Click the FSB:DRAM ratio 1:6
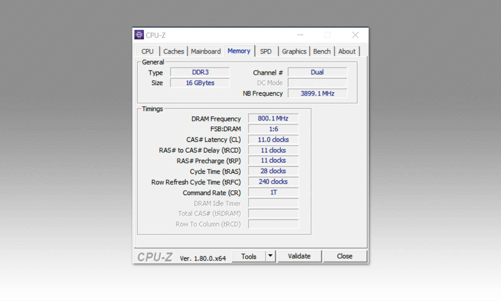 click(x=273, y=129)
